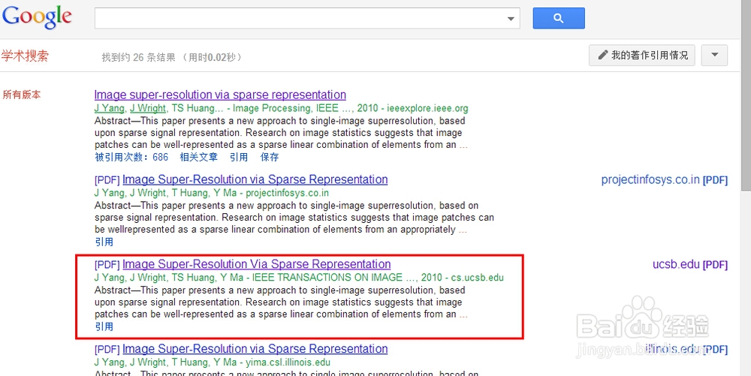Click inside the Google search input field

coord(300,19)
